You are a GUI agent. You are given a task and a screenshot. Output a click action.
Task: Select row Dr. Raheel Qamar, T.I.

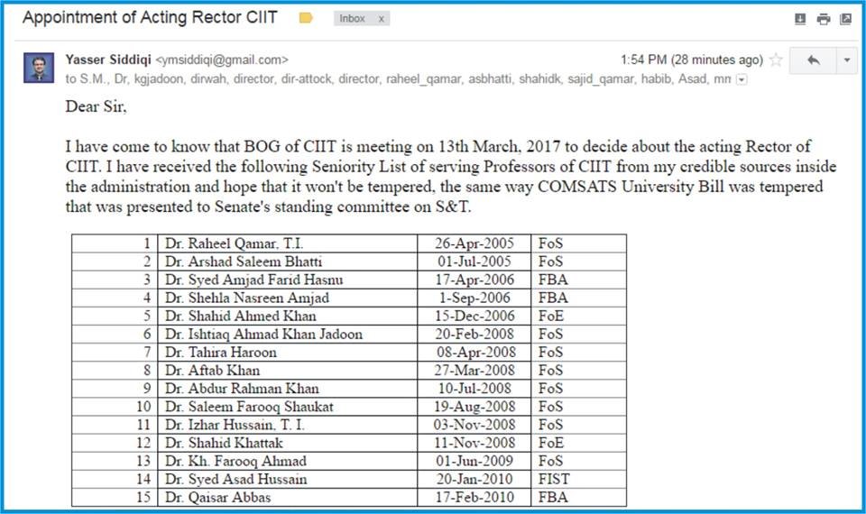tap(348, 243)
